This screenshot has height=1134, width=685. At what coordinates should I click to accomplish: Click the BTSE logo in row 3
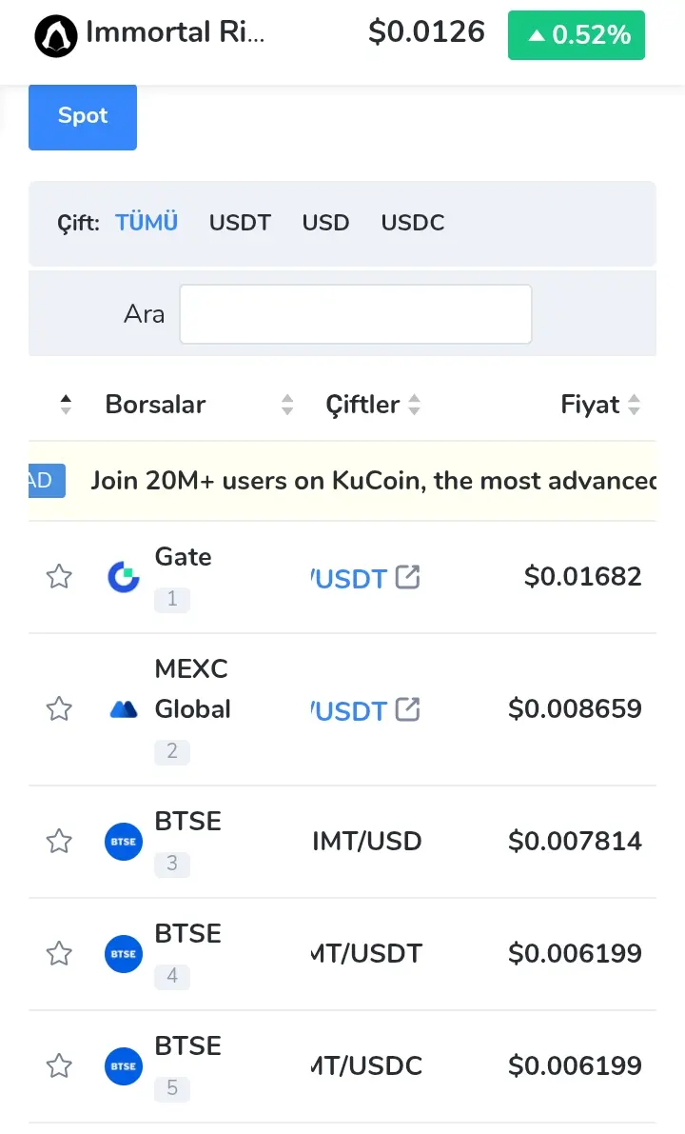pos(124,842)
